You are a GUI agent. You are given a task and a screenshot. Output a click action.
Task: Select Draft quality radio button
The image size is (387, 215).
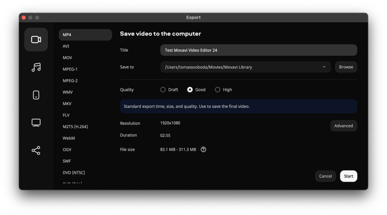[163, 90]
